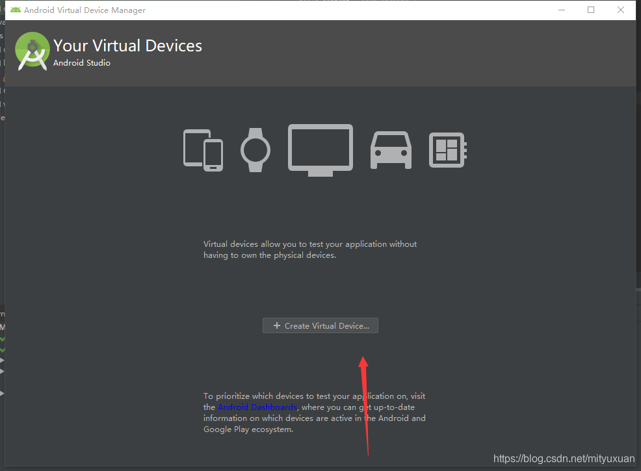
Task: Click the 'Android Studio' subtitle text
Action: 82,63
